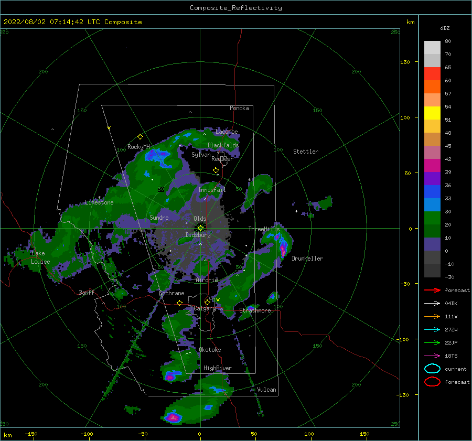Click yellow diamond marker near RockyMH
Image resolution: width=472 pixels, height=441 pixels.
point(140,137)
